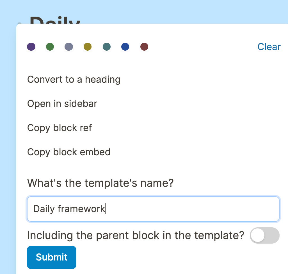Pick the purple block color dot
Viewport: 288px width, 274px height.
coord(31,46)
